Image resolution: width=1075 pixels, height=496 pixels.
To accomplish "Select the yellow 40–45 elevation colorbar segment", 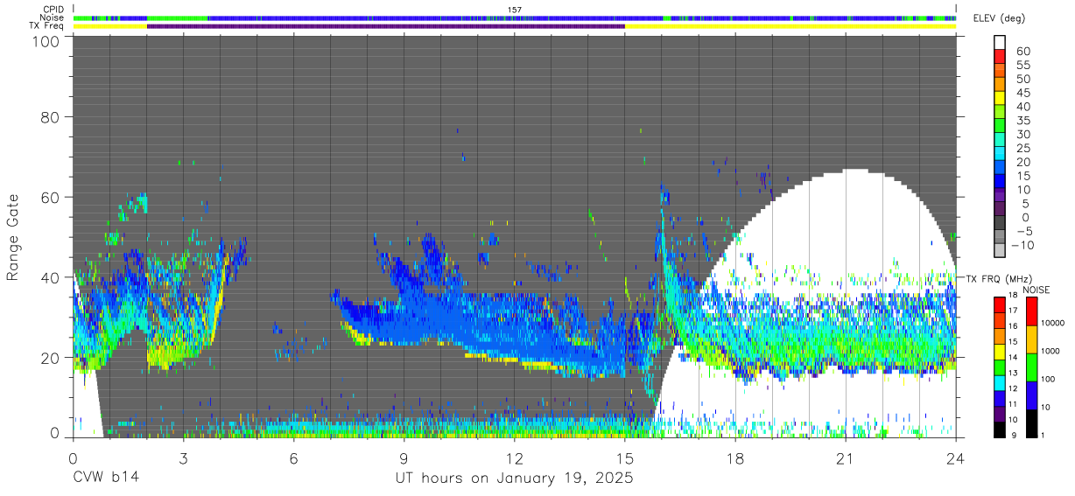I will coord(1000,98).
